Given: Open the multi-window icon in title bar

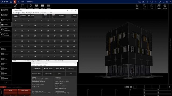Looking at the screenshot, I should [x=139, y=2].
